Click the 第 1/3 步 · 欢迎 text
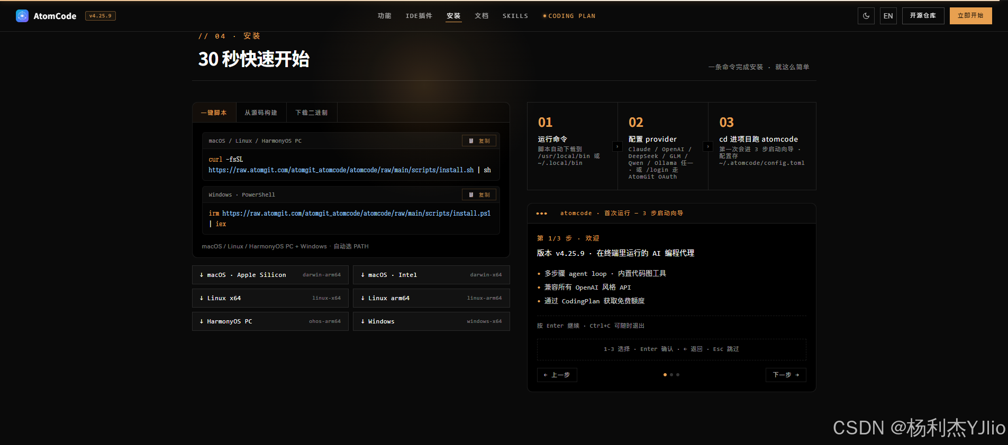The height and width of the screenshot is (445, 1008). (x=568, y=238)
